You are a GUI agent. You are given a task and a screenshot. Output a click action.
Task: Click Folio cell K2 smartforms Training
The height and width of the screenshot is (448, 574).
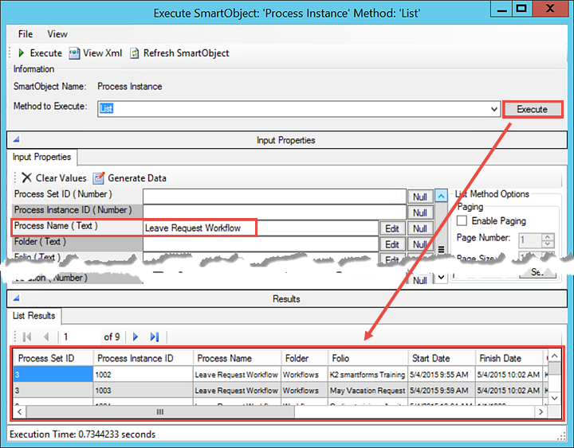[368, 375]
